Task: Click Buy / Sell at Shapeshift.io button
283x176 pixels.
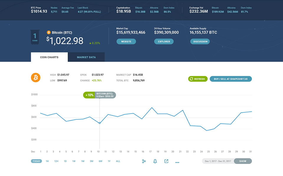Action: [231, 79]
